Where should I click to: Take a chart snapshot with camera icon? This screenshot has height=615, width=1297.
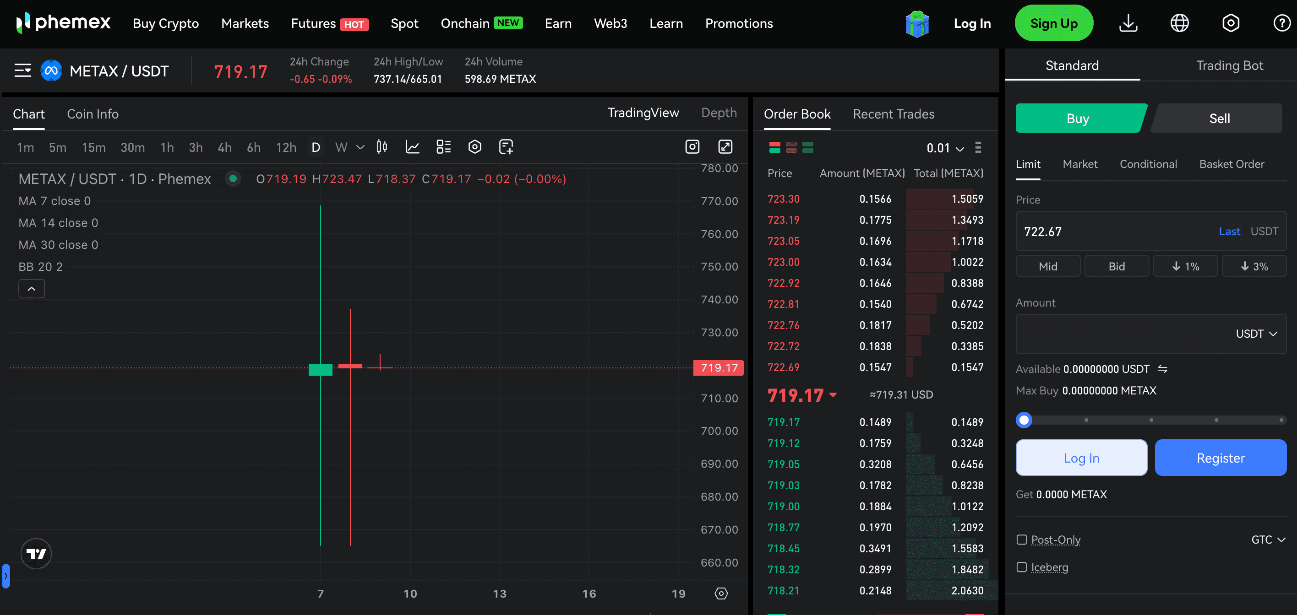692,147
